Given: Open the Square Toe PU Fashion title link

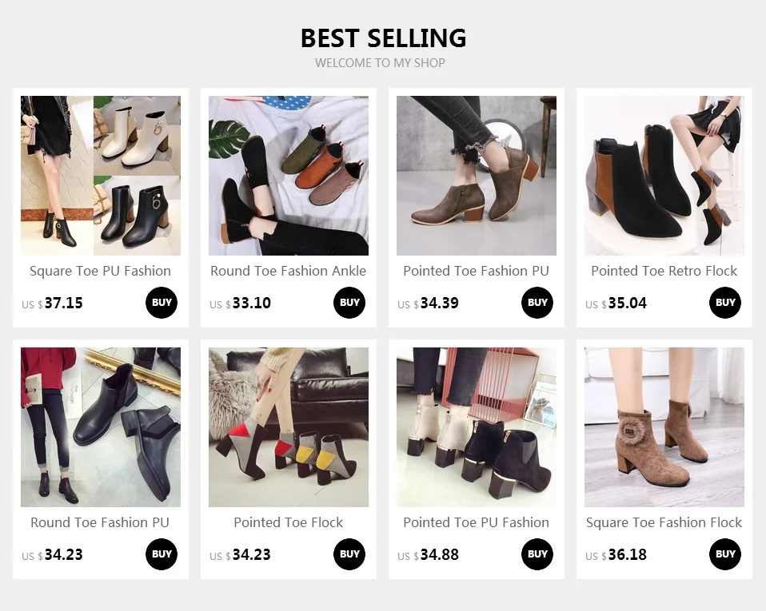Looking at the screenshot, I should tap(101, 271).
